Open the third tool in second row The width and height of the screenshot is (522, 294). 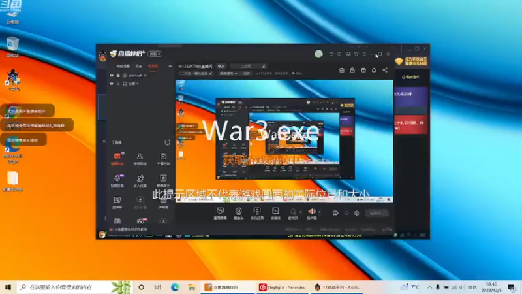pyautogui.click(x=163, y=180)
